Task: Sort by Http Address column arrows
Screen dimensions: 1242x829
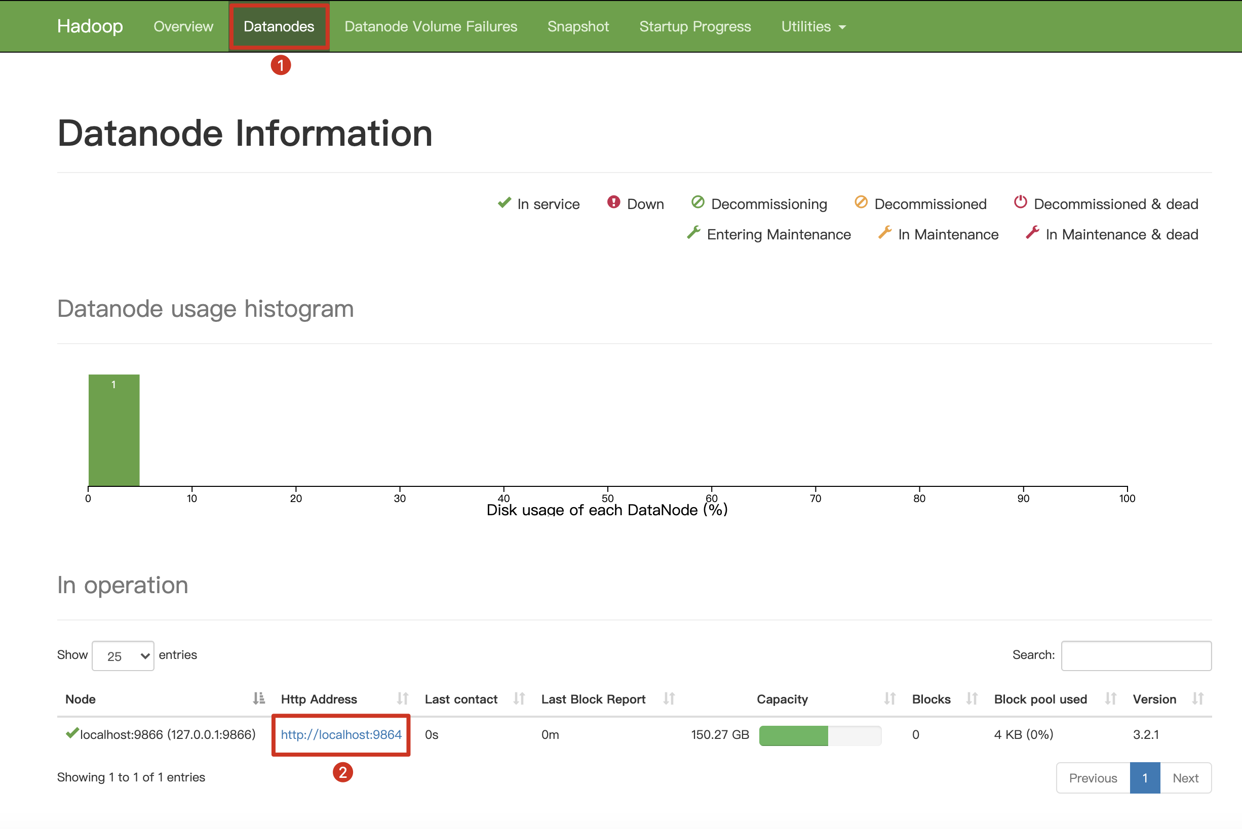Action: 402,699
